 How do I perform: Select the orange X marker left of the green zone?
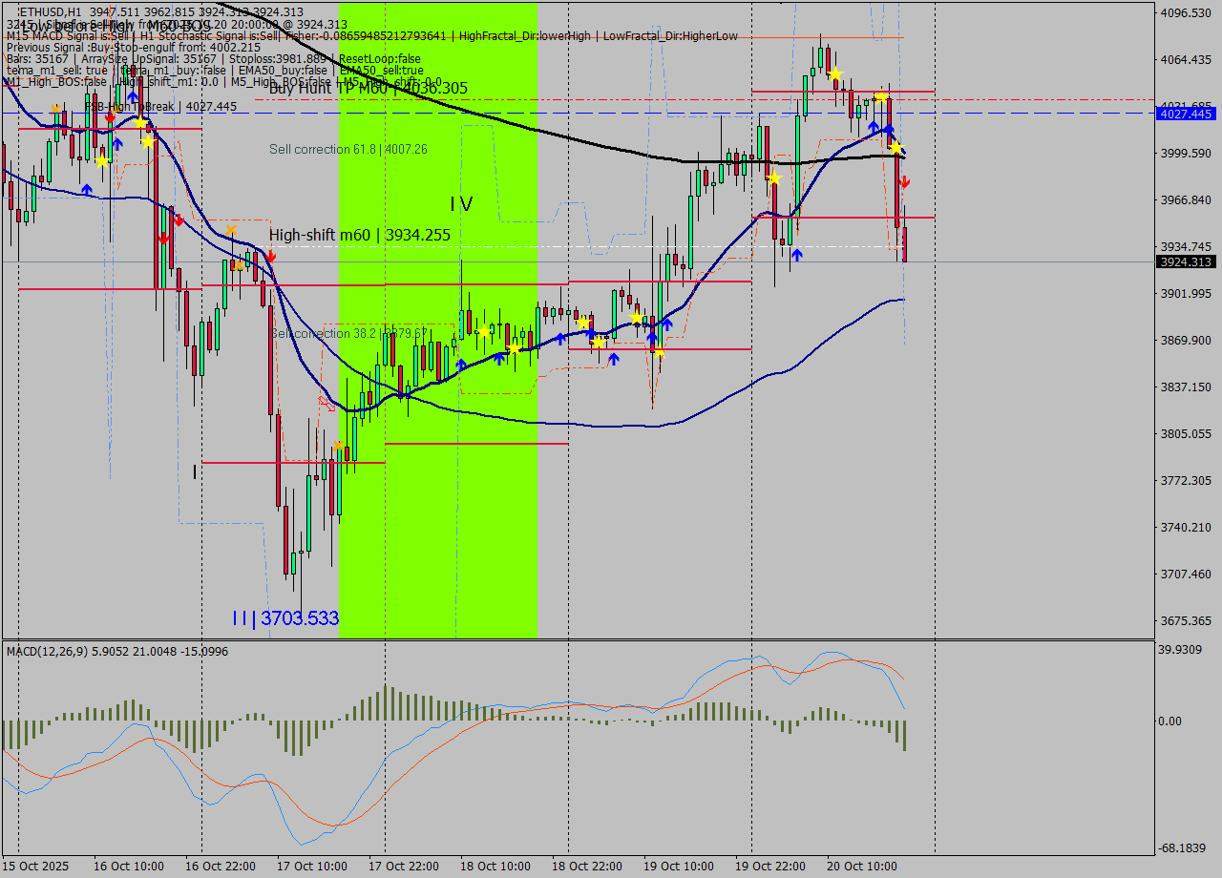(338, 446)
